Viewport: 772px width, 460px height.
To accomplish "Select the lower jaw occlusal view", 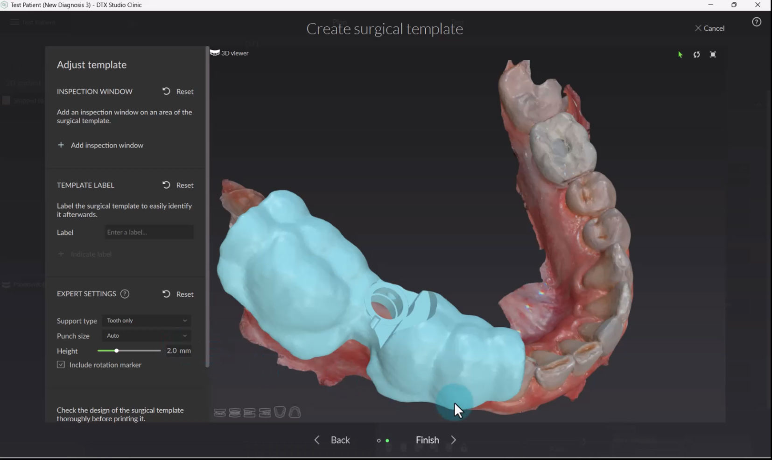I will coord(280,412).
